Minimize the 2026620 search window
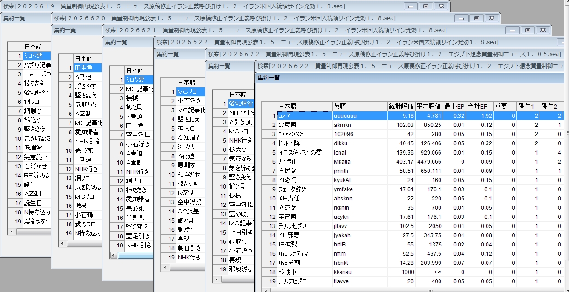569x292 pixels. coord(461,18)
